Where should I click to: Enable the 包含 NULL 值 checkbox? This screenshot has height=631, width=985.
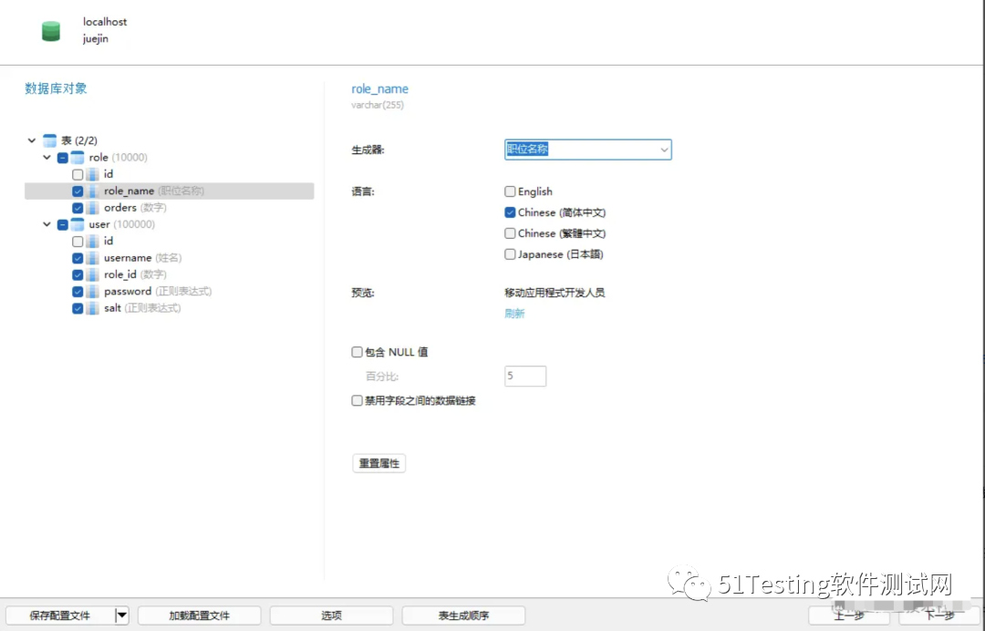(x=357, y=351)
